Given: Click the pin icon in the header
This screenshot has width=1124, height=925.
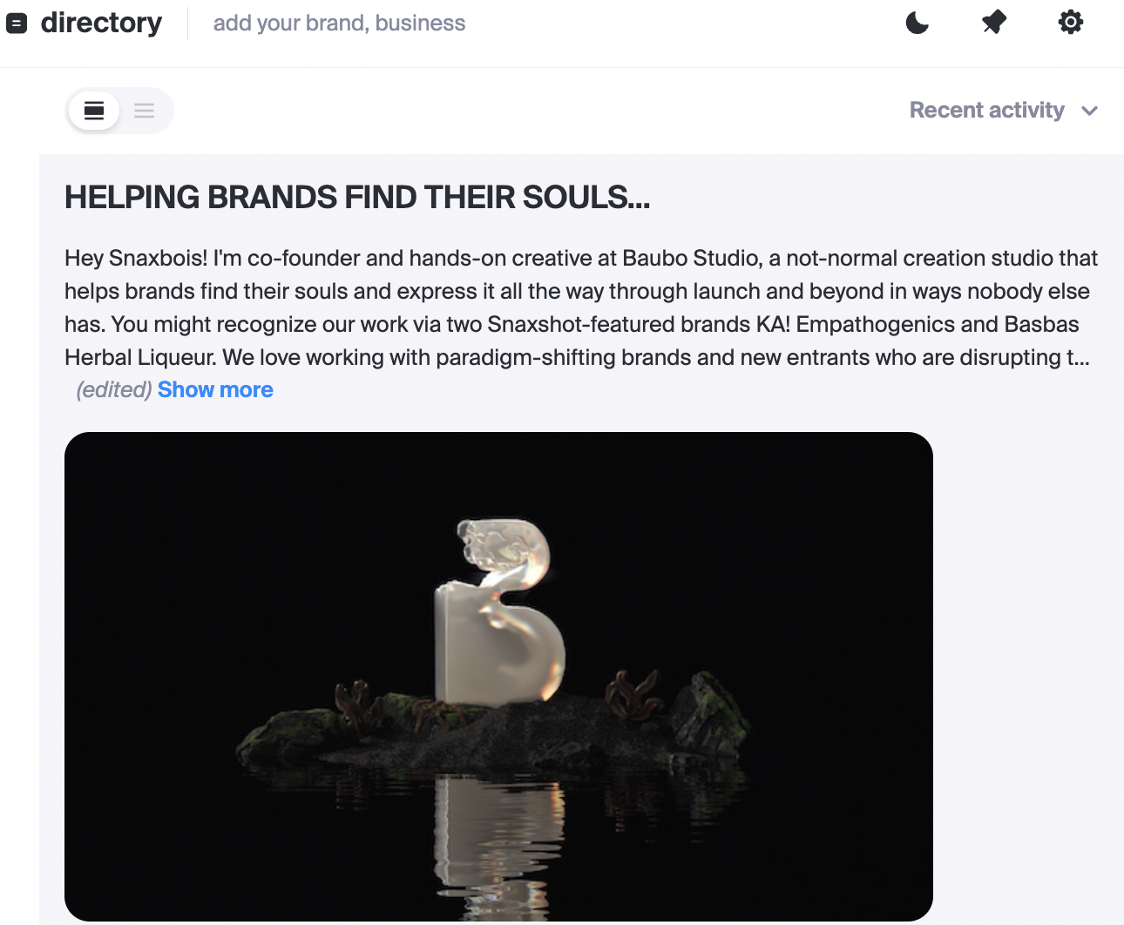Looking at the screenshot, I should (x=994, y=23).
